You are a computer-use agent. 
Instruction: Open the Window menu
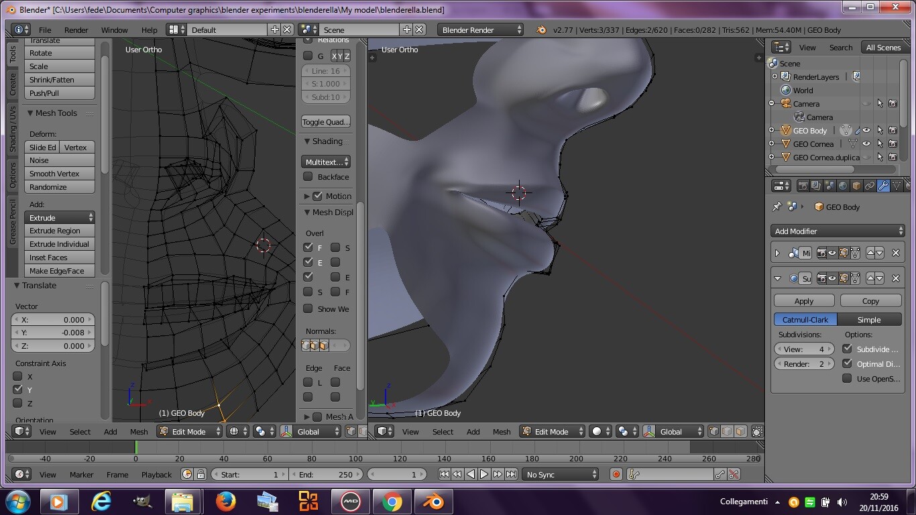[115, 30]
